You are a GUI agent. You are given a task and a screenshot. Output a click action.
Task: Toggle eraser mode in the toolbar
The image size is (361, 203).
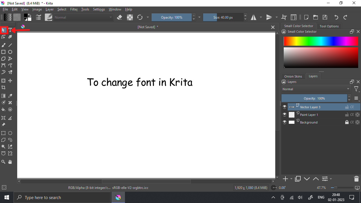(119, 17)
